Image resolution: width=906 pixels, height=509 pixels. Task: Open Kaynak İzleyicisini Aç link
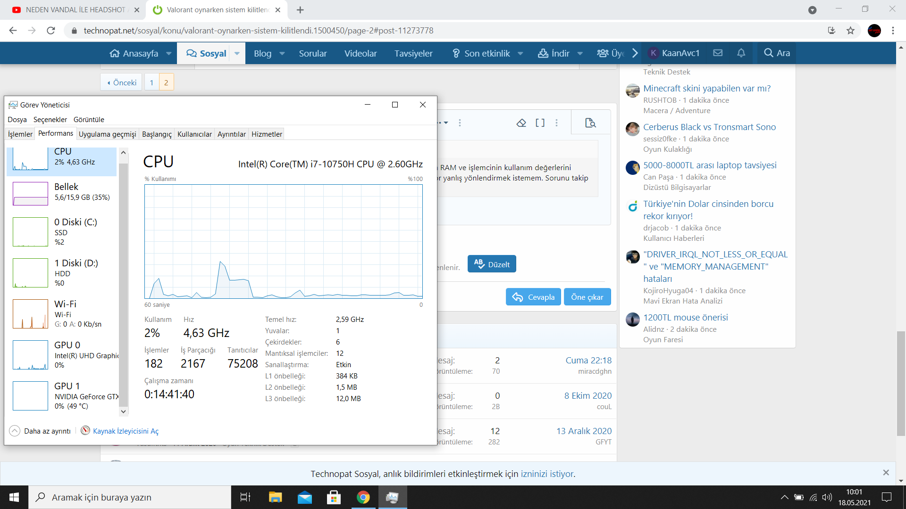126,431
